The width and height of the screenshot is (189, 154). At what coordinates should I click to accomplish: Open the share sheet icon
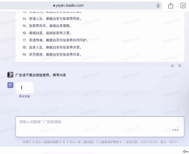(170, 6)
